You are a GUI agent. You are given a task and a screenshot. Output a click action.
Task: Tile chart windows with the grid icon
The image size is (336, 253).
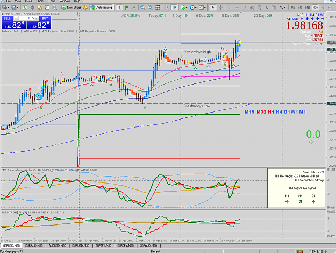(158, 8)
